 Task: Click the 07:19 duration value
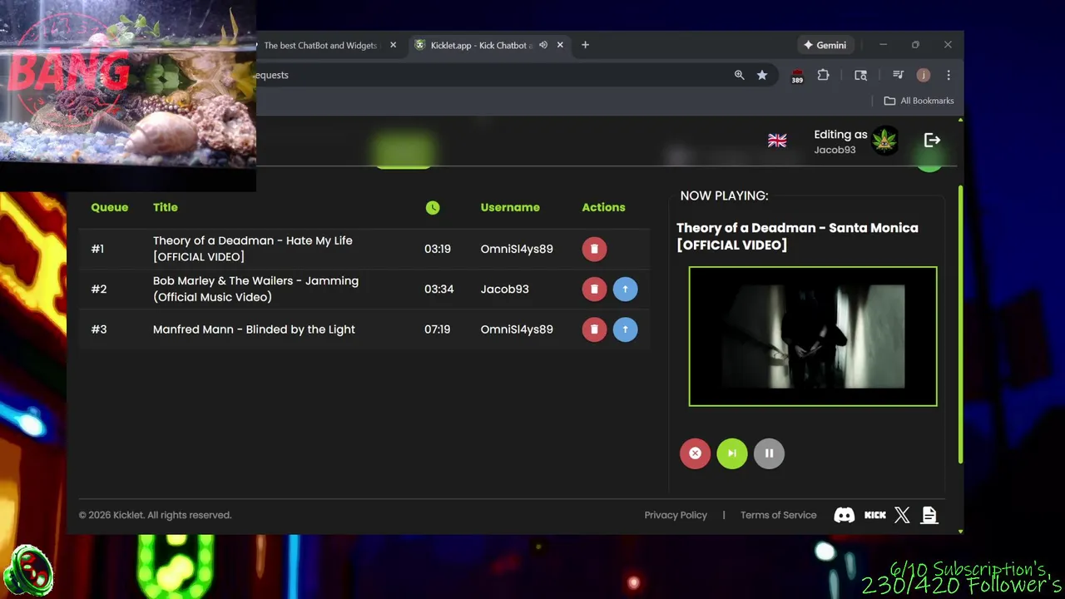point(438,329)
